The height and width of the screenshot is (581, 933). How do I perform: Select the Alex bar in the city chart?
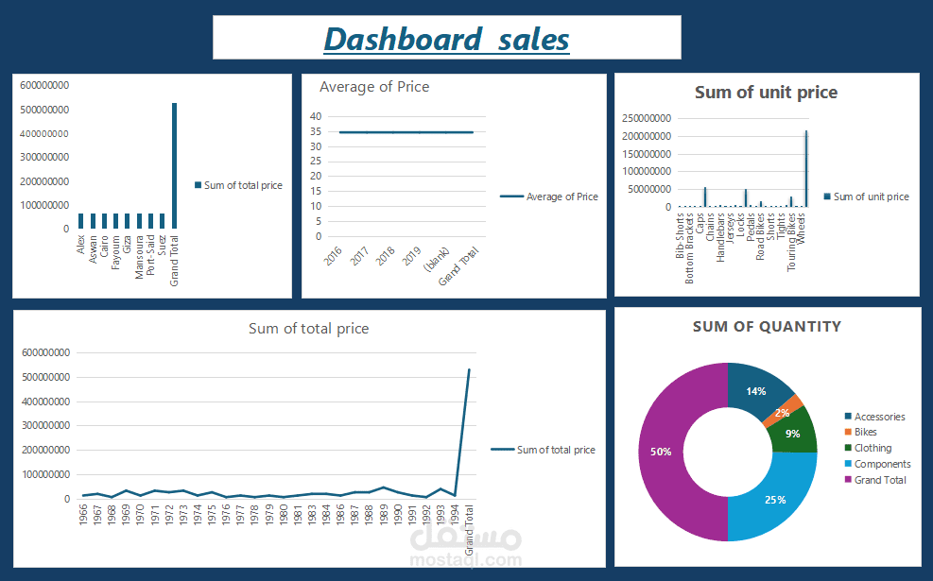[x=81, y=221]
